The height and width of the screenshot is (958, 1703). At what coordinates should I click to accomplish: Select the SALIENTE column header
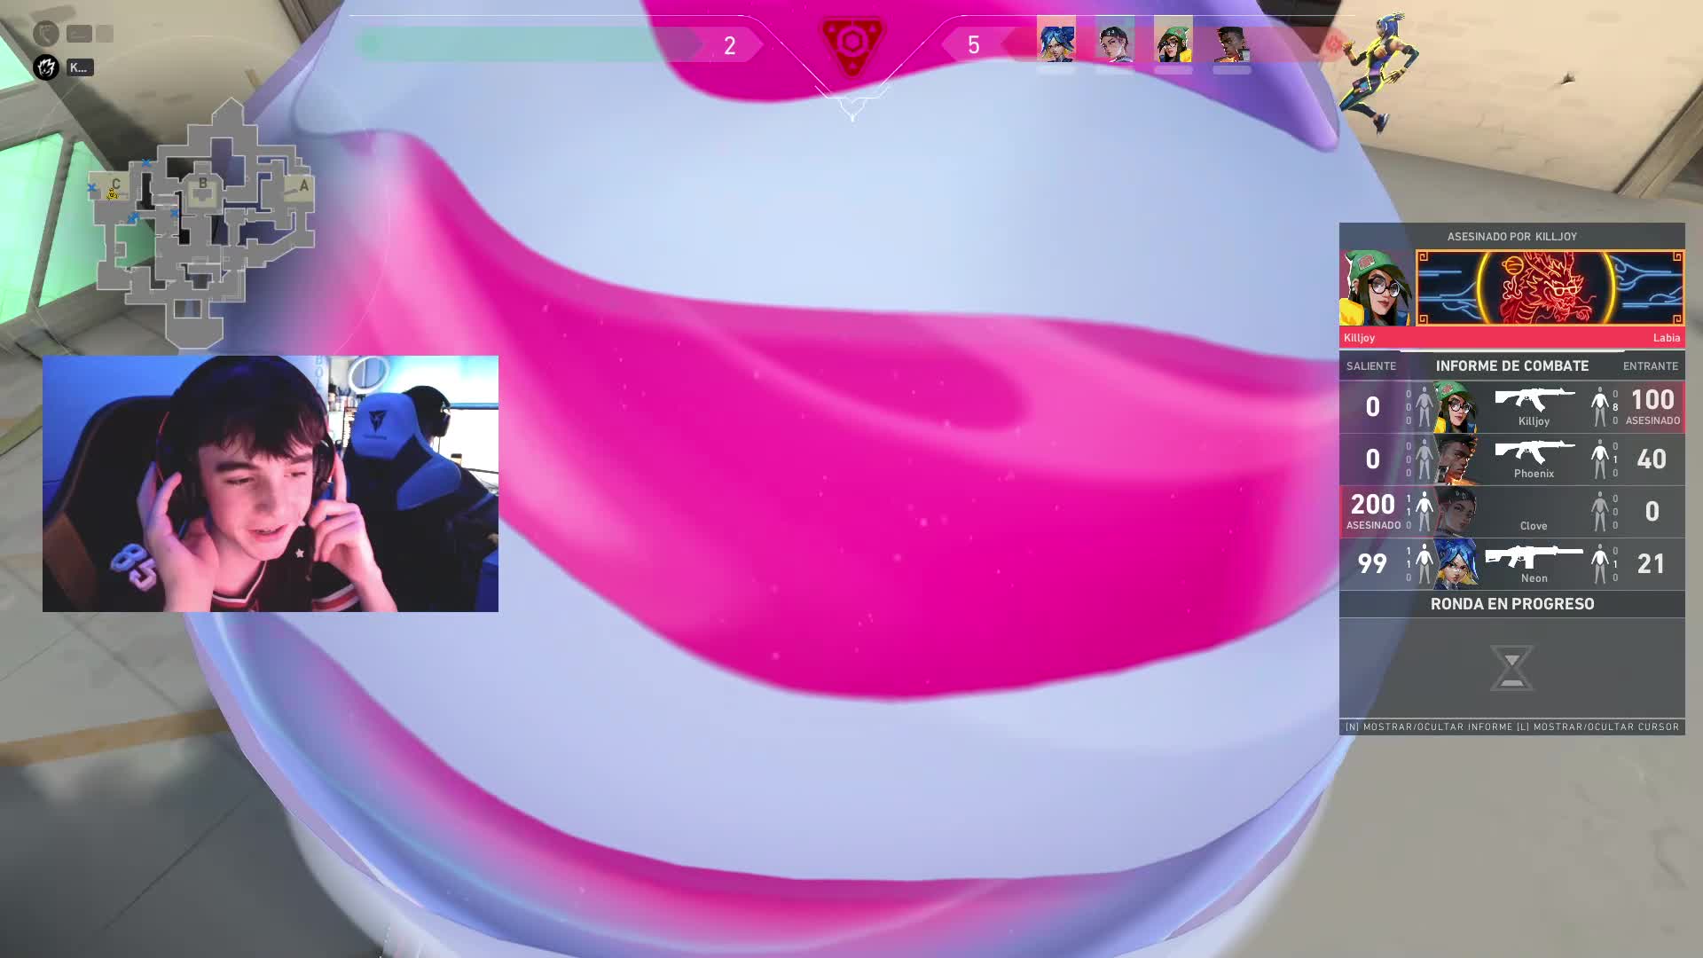click(1370, 366)
